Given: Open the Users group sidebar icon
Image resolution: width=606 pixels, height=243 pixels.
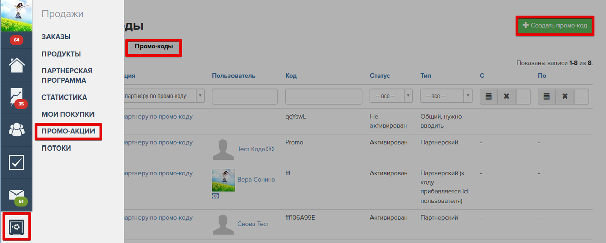Looking at the screenshot, I should pos(16,130).
